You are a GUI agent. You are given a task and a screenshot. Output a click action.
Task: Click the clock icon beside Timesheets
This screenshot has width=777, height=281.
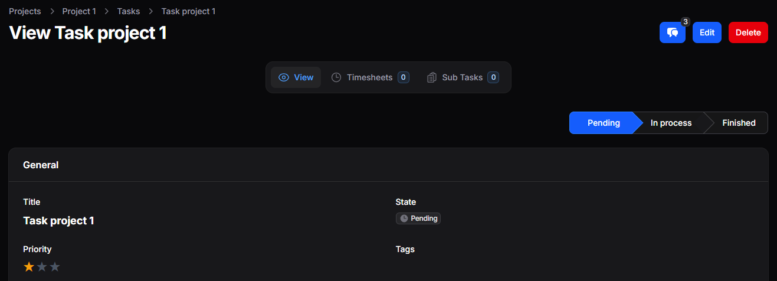click(x=336, y=77)
